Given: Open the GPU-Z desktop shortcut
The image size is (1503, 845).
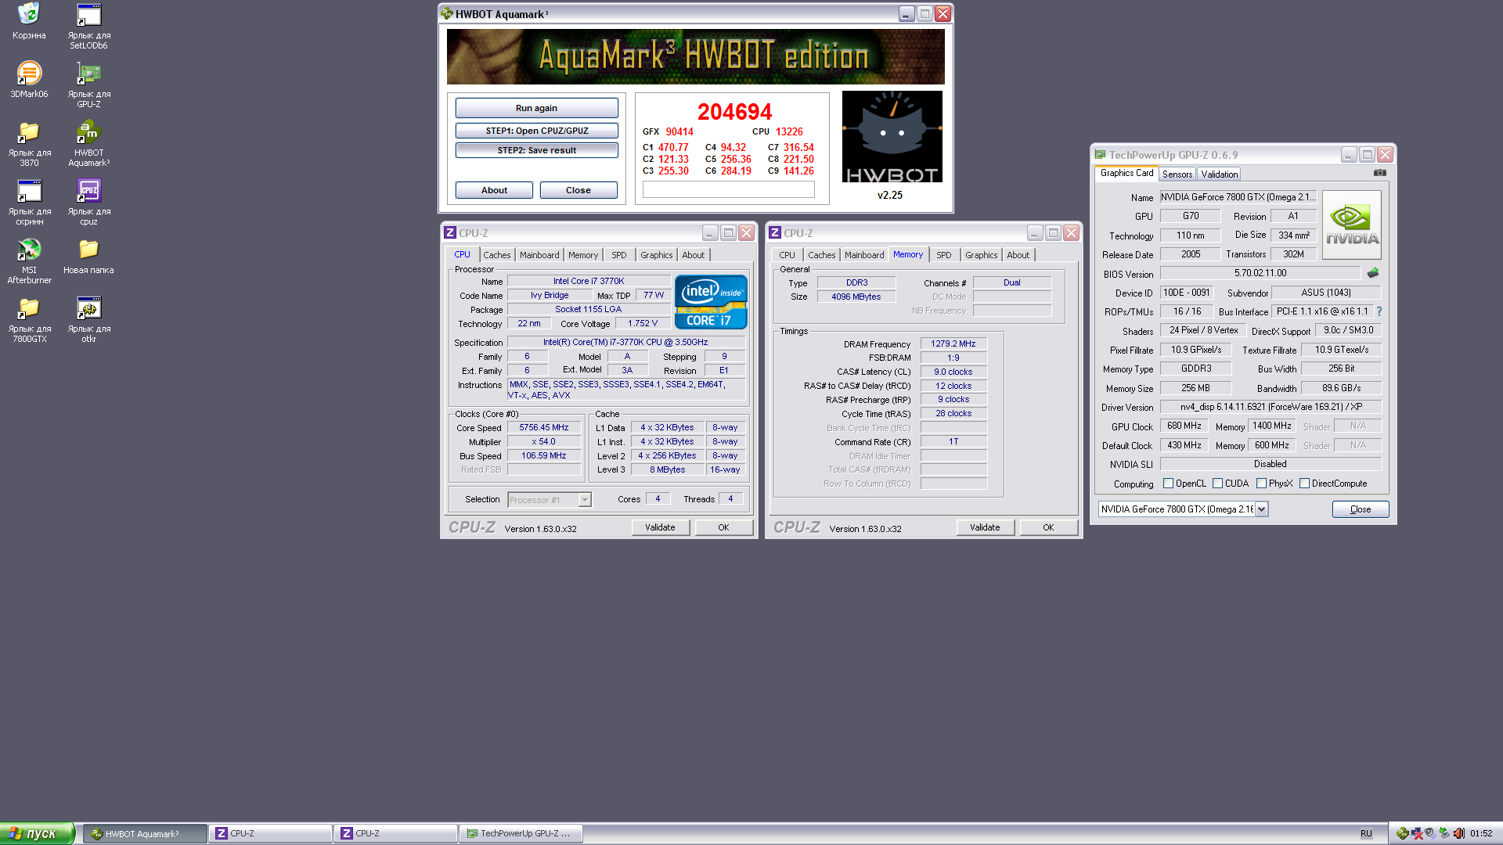Looking at the screenshot, I should (88, 84).
